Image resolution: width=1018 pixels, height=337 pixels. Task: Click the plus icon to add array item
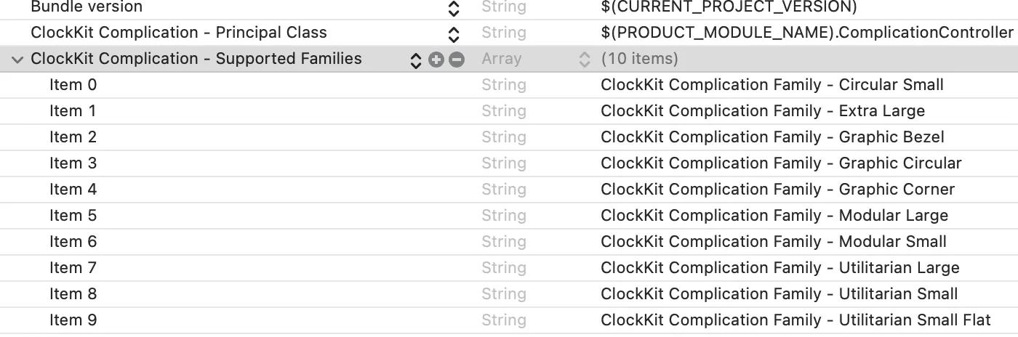[436, 60]
